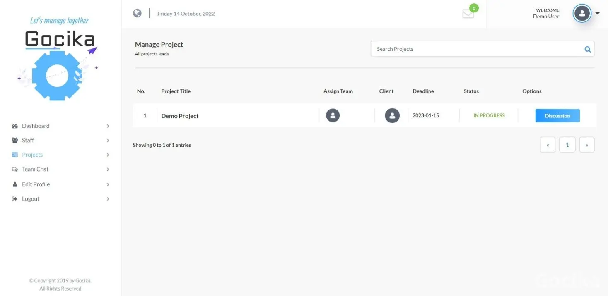
Task: Open Edit Profile in the sidebar
Action: [x=36, y=184]
